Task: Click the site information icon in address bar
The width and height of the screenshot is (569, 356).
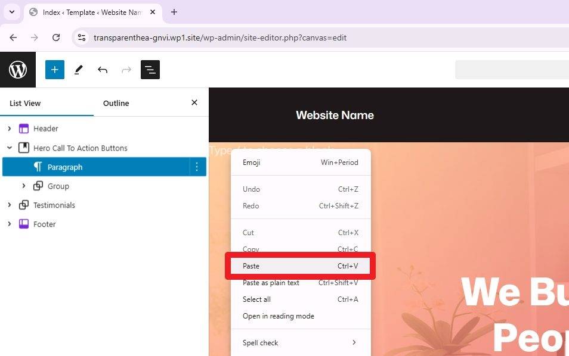Action: tap(82, 38)
